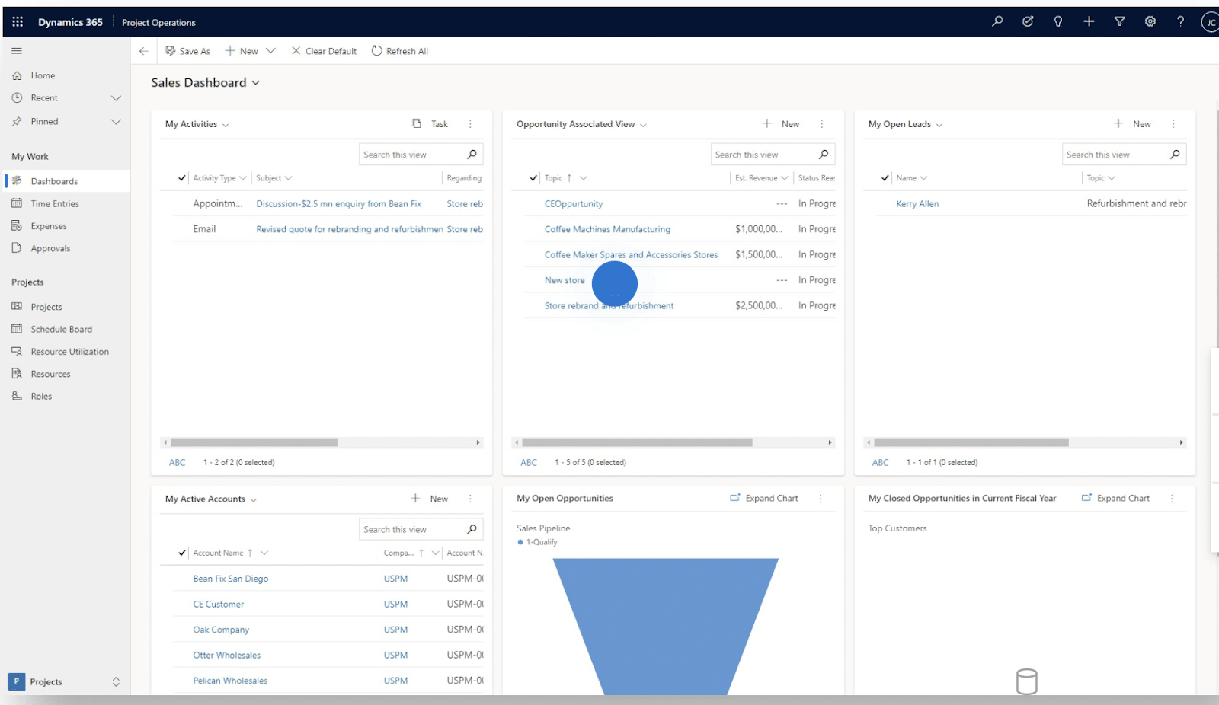Create a Task from the My Activities panel
1219x705 pixels.
click(431, 123)
